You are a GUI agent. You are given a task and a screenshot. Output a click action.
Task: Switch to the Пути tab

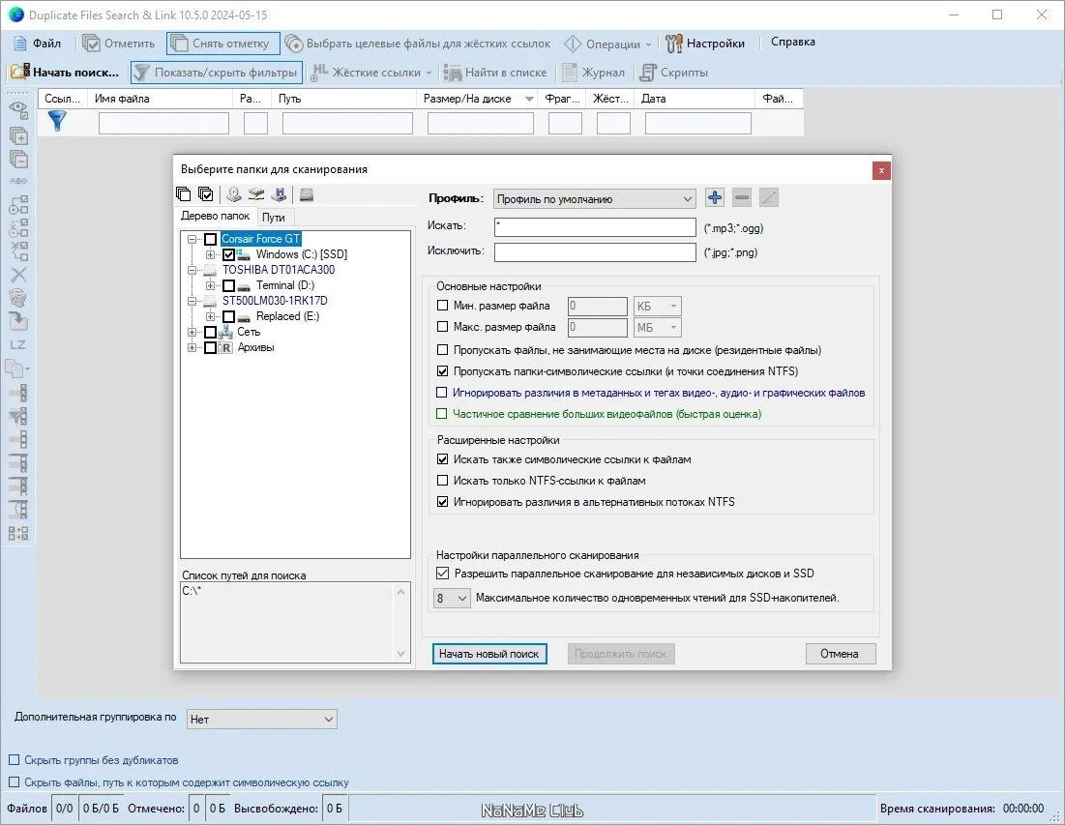point(273,218)
